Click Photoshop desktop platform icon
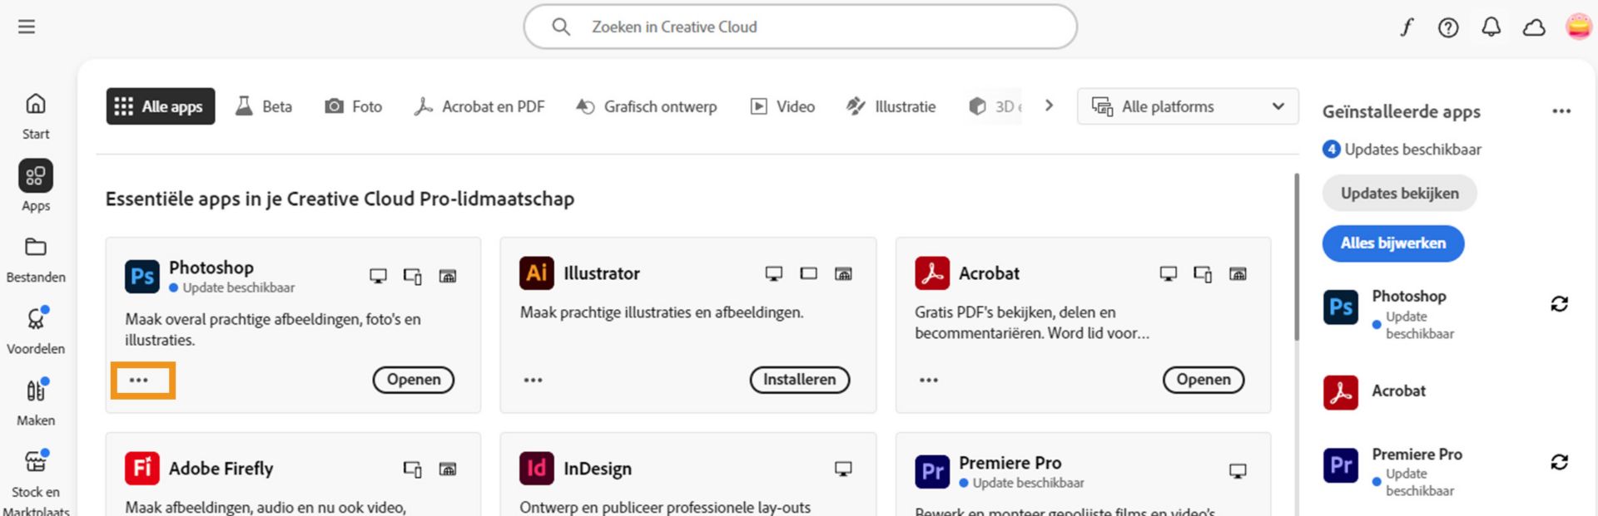The width and height of the screenshot is (1598, 516). coord(378,276)
